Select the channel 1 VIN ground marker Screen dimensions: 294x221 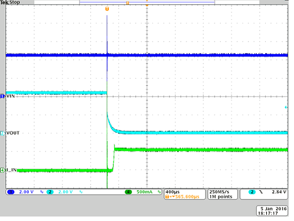[2, 96]
